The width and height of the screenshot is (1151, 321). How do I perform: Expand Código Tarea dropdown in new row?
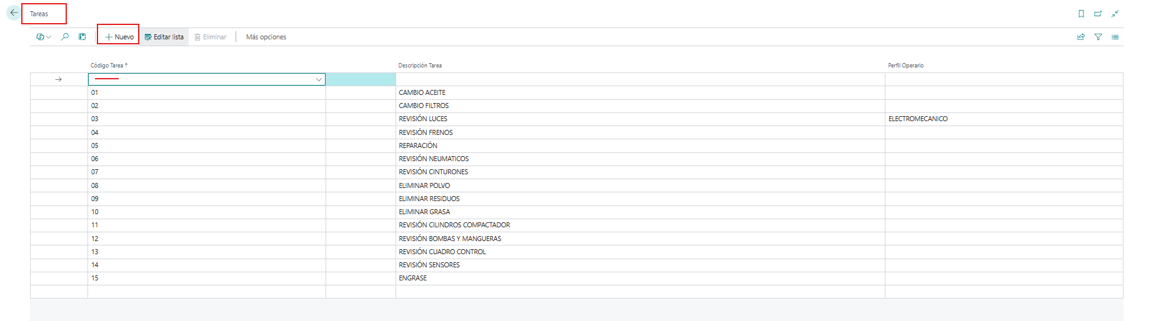pyautogui.click(x=319, y=79)
